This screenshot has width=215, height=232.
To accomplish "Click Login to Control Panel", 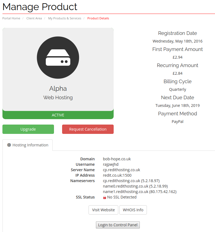I will 118,225.
